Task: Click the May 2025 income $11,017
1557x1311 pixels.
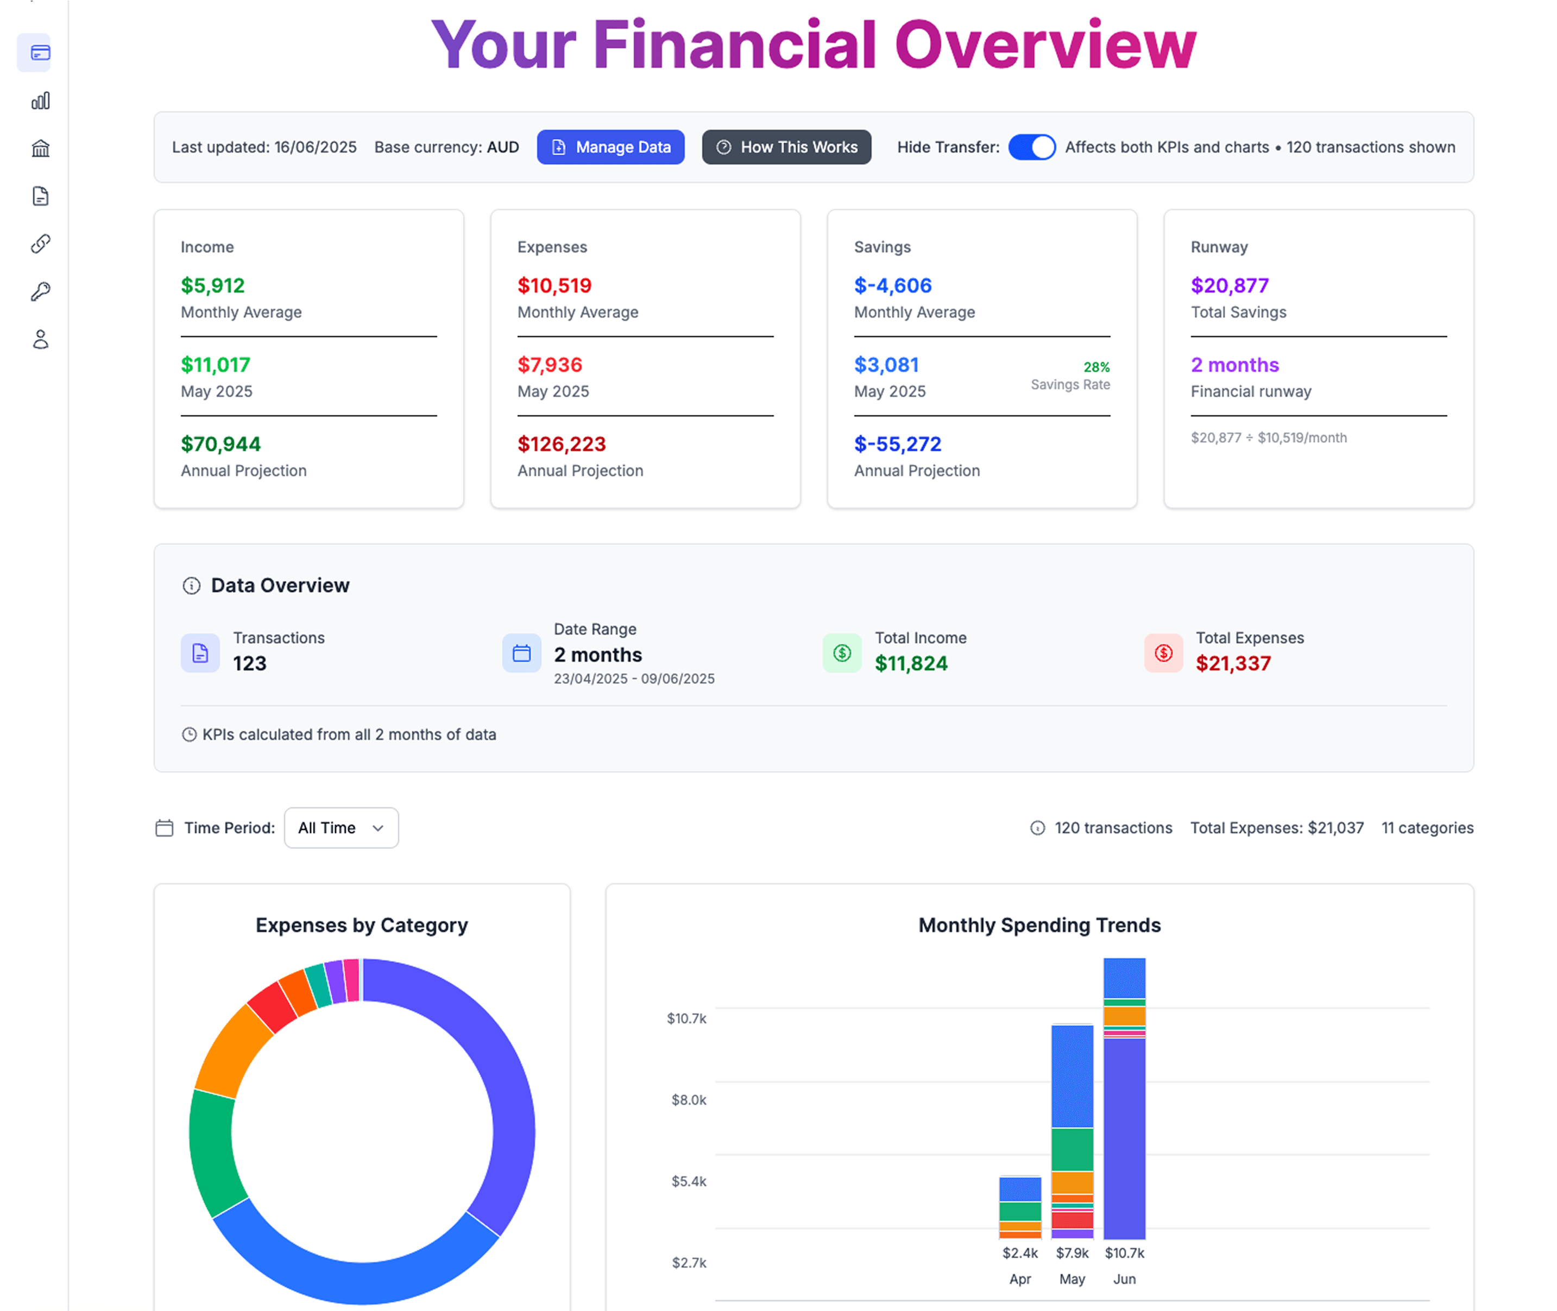Action: tap(216, 365)
